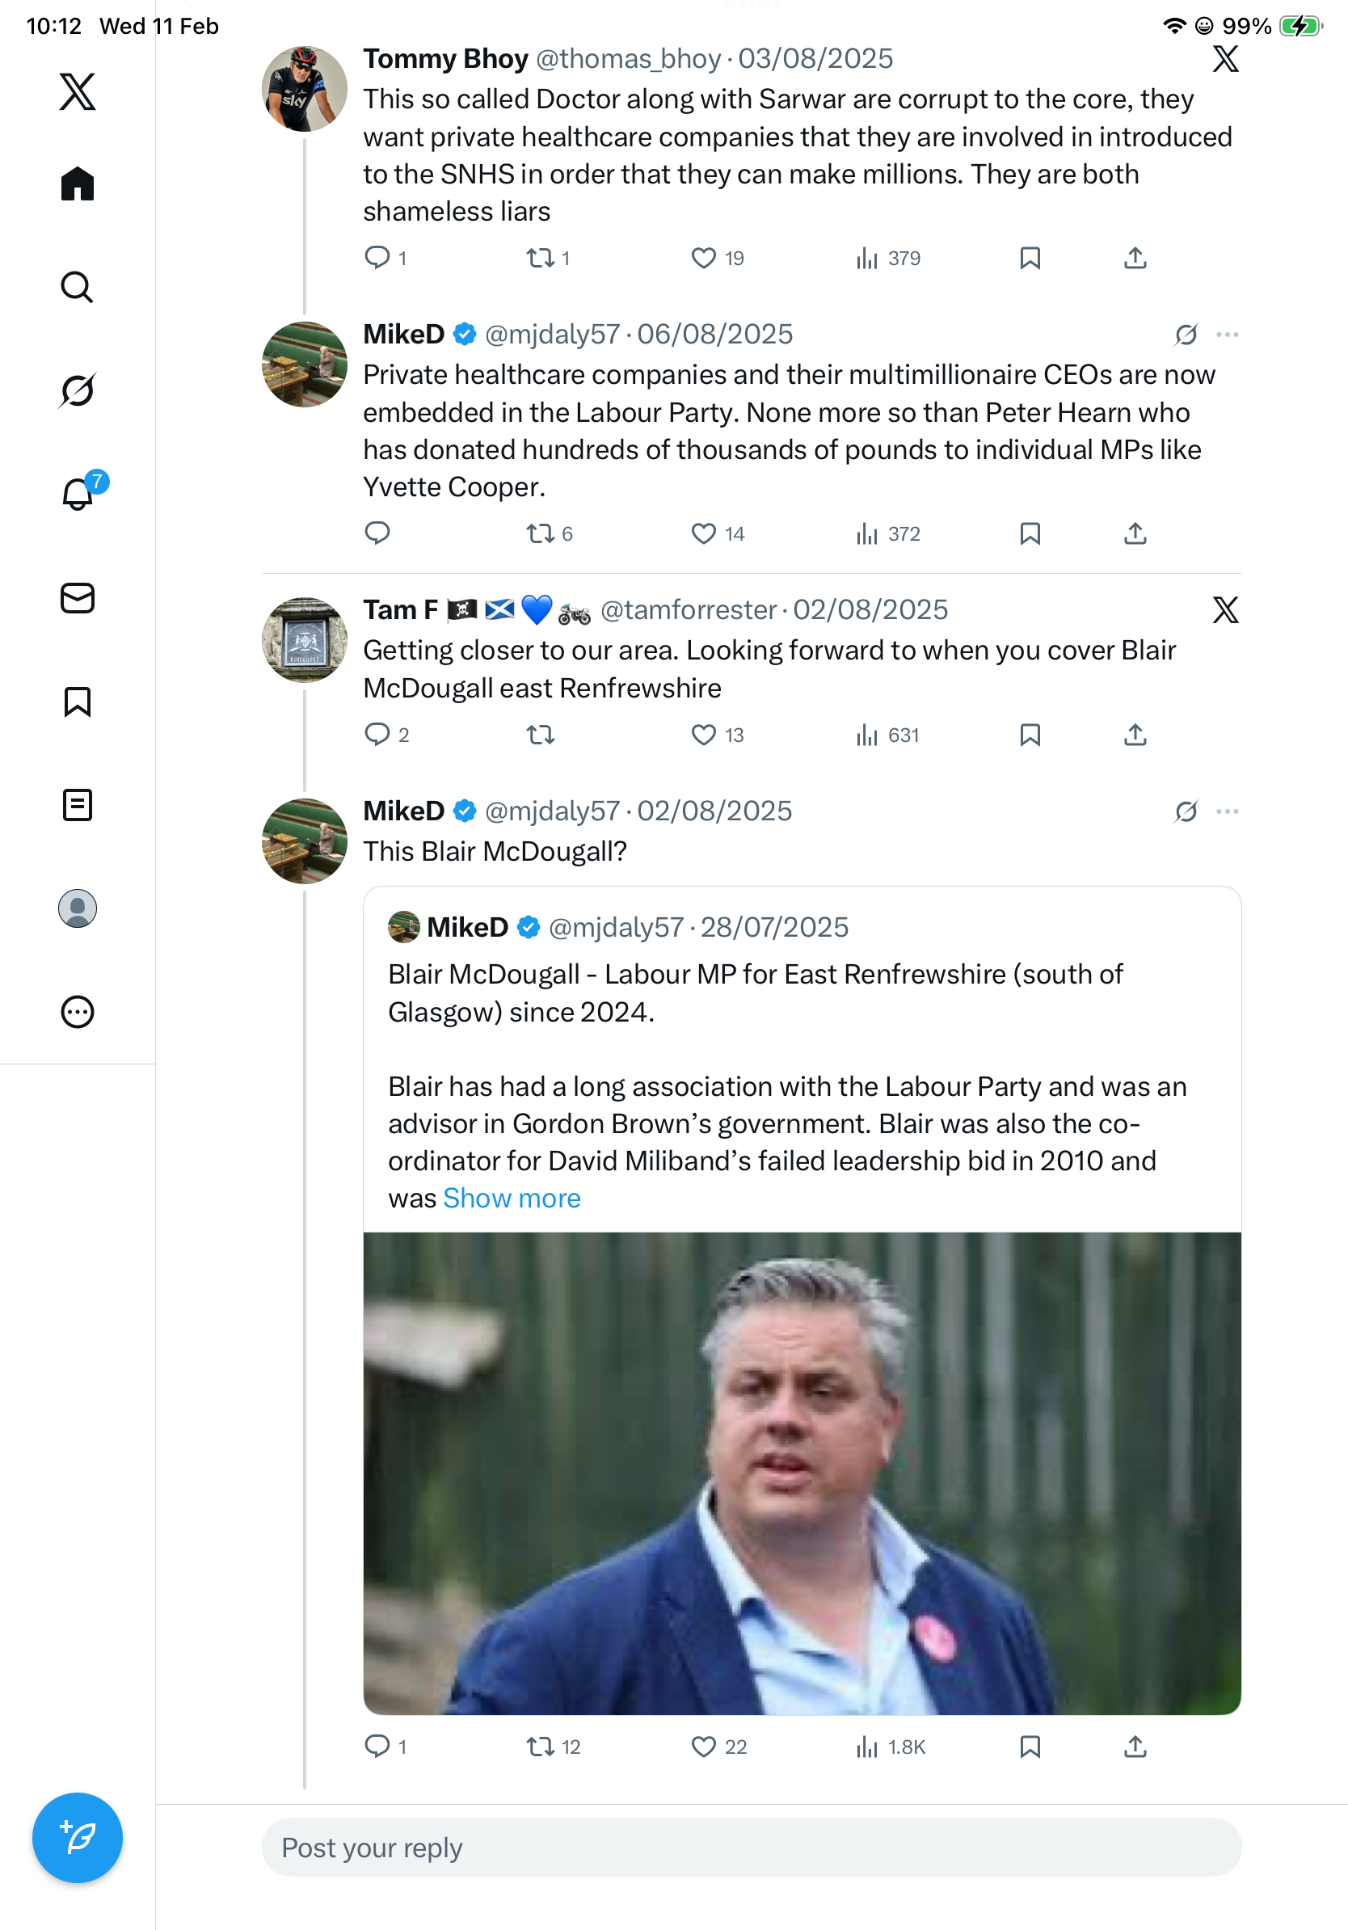The height and width of the screenshot is (1930, 1348).
Task: Open the profile tab in the sidebar
Action: 78,908
